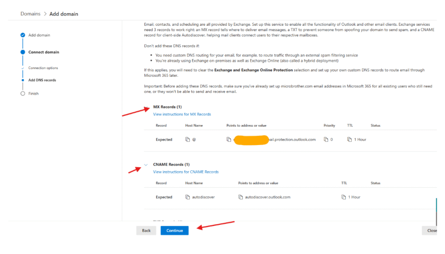This screenshot has height=254, width=445.
Task: Navigate to Domains in the breadcrumb
Action: coord(30,14)
